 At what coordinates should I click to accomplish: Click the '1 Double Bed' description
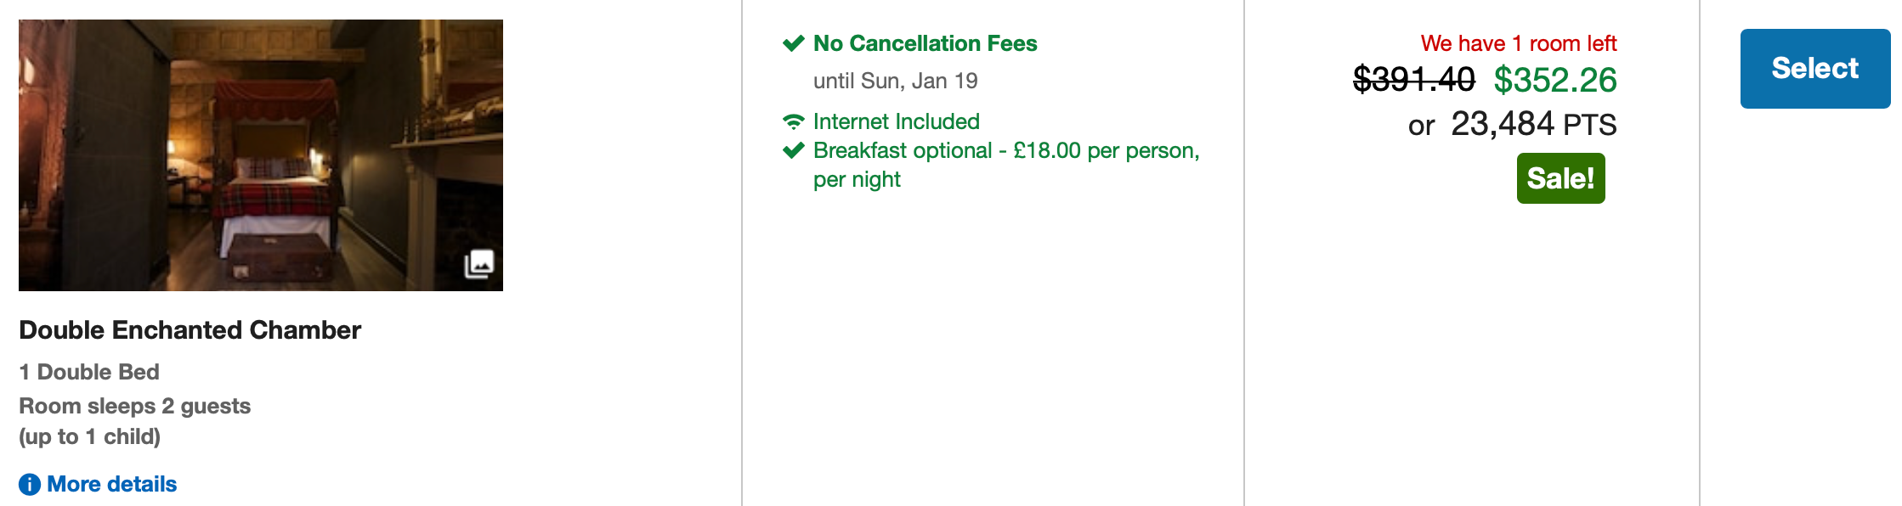[89, 372]
